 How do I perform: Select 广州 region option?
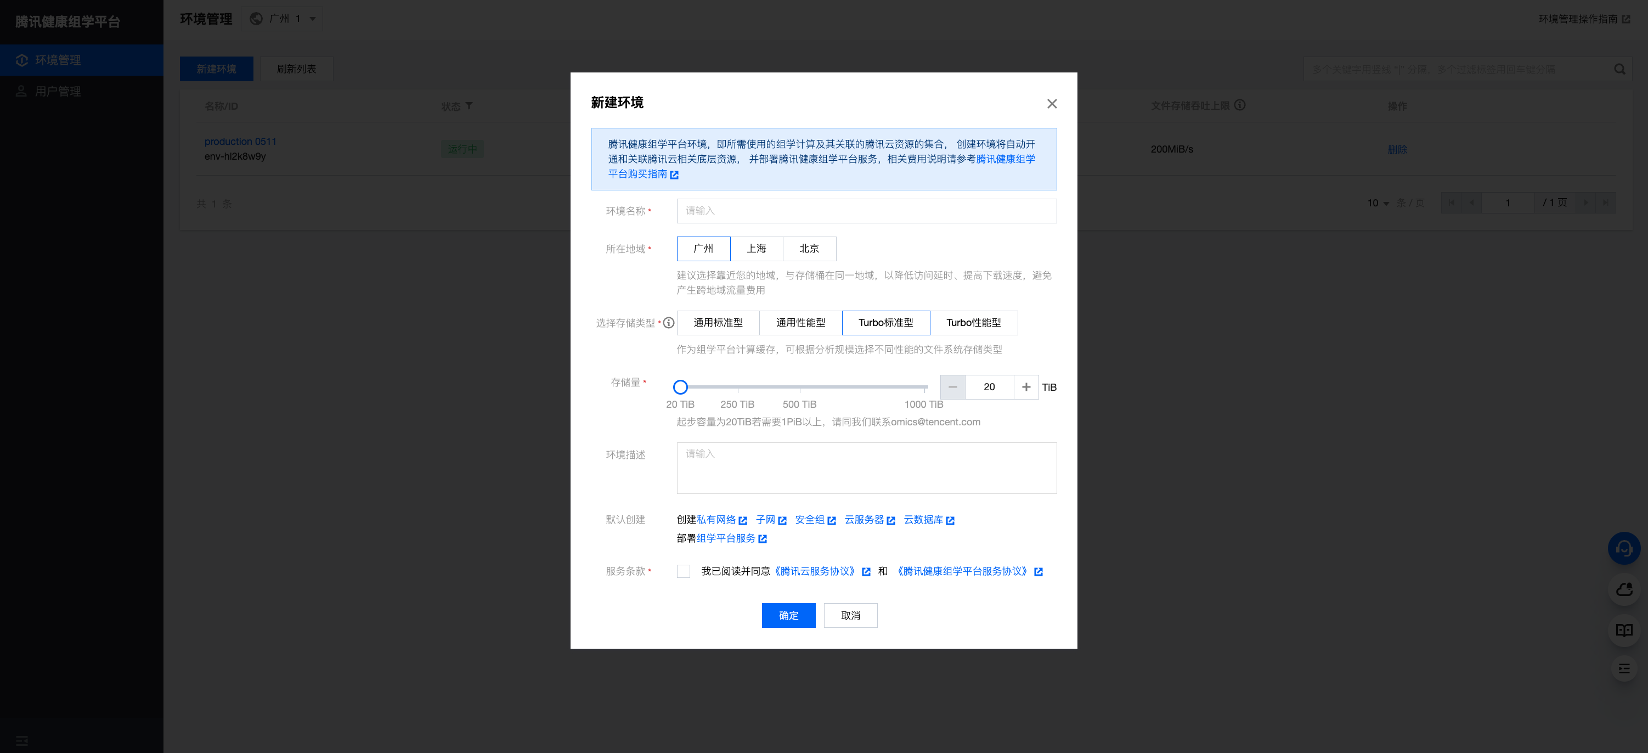coord(703,249)
